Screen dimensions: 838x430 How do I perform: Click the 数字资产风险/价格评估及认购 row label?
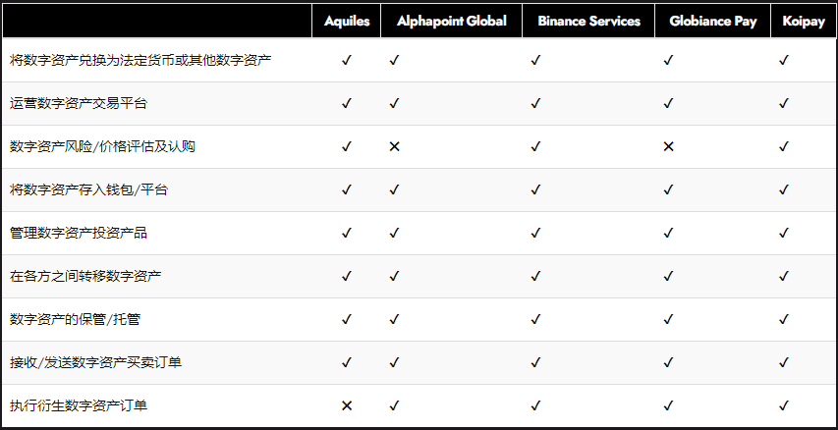tap(102, 146)
